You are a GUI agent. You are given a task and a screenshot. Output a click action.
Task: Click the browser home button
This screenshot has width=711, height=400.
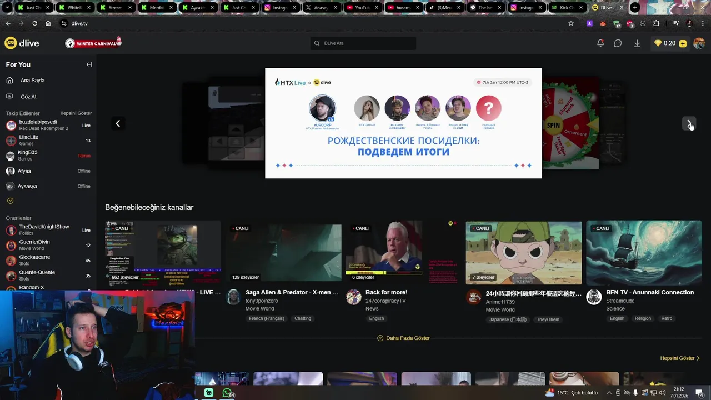[48, 23]
